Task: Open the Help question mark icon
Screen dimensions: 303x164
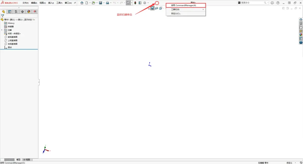Action: pyautogui.click(x=278, y=3)
